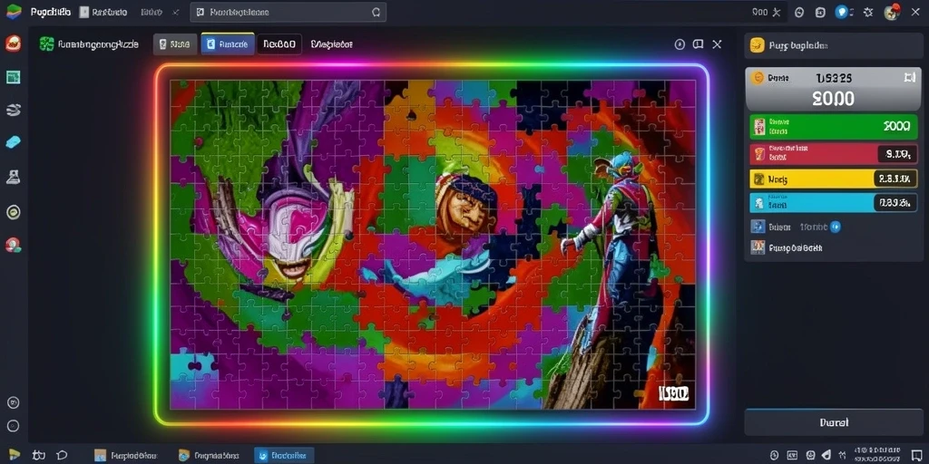Select the highlighted blue tab above the puzzle

coord(228,43)
